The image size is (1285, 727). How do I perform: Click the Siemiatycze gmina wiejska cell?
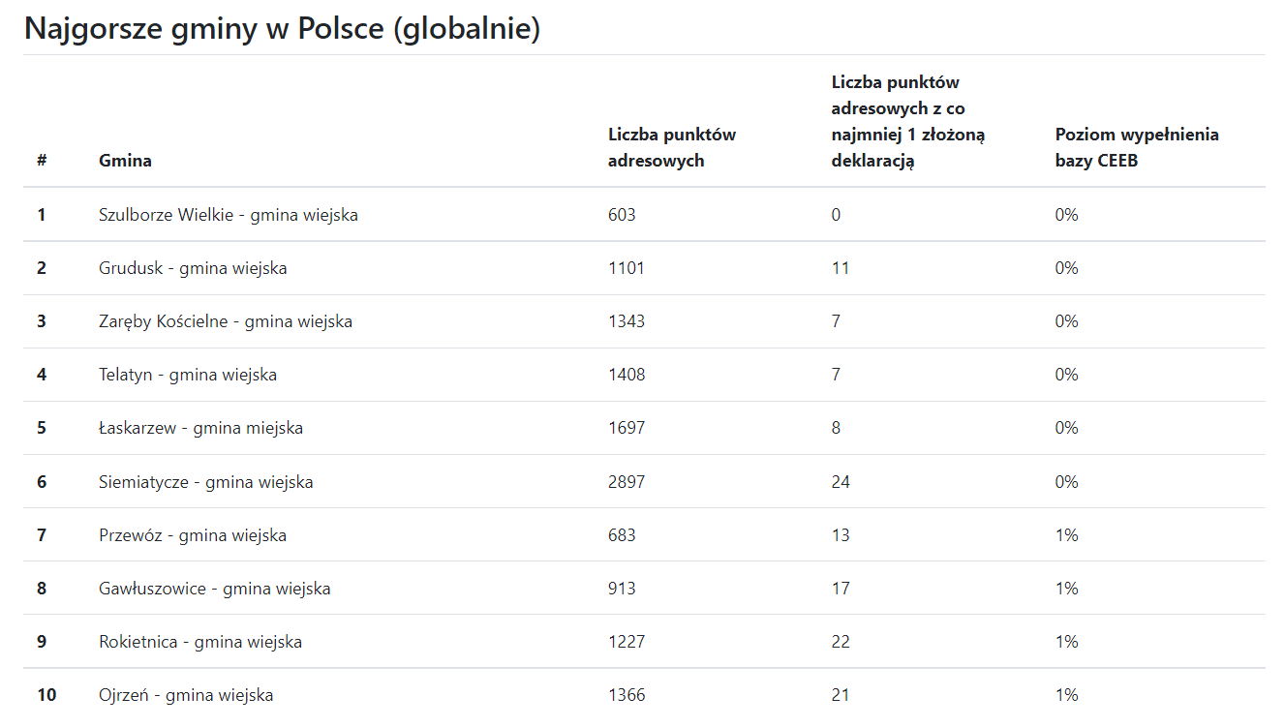[x=205, y=482]
